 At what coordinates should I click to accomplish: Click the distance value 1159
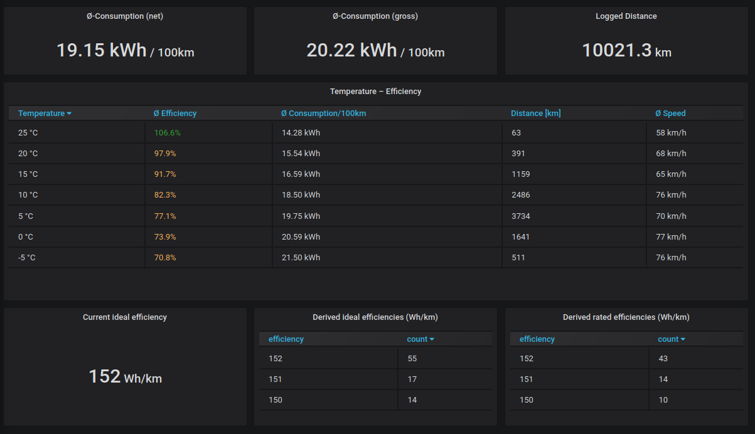[x=520, y=174]
